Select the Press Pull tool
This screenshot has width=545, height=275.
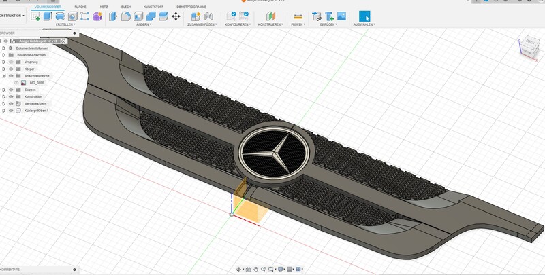[113, 16]
